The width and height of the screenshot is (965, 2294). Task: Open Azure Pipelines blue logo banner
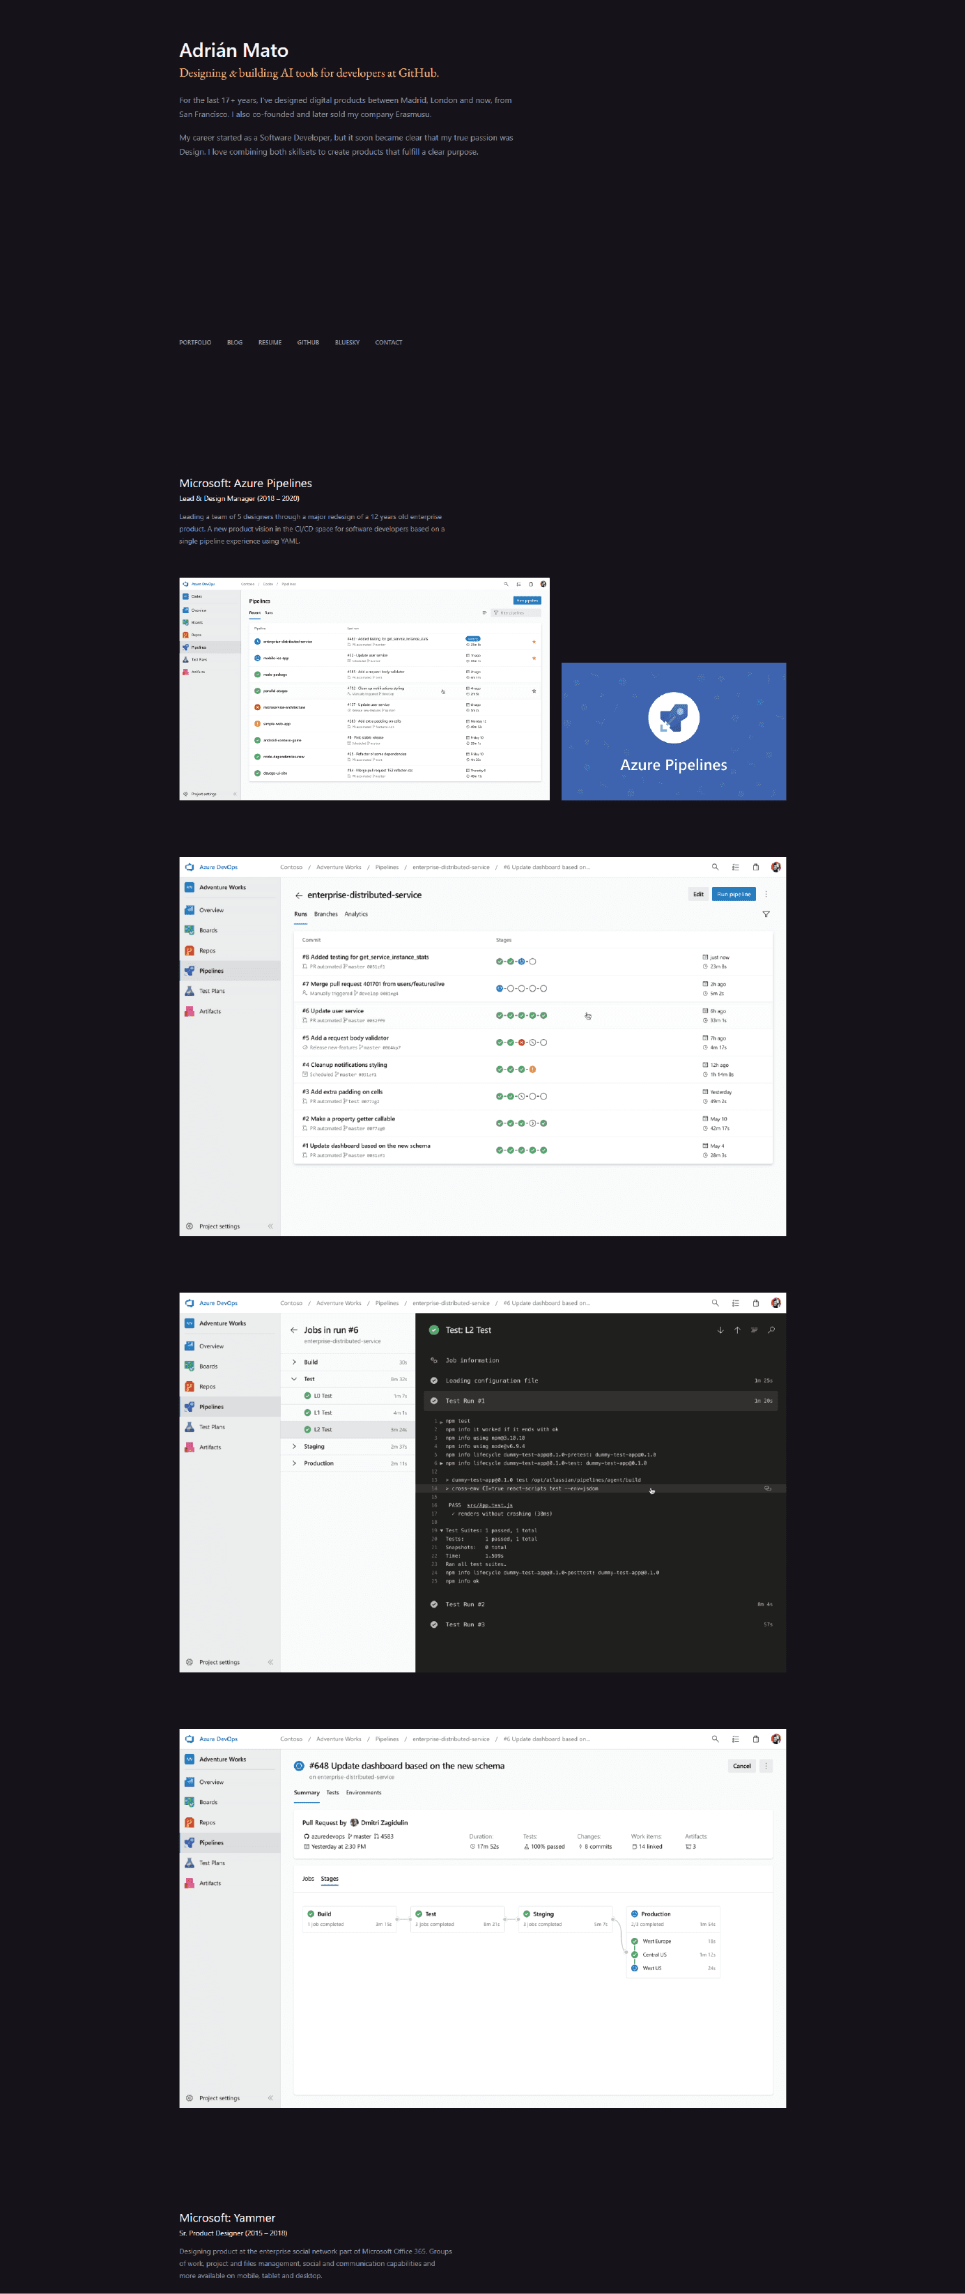coord(674,731)
